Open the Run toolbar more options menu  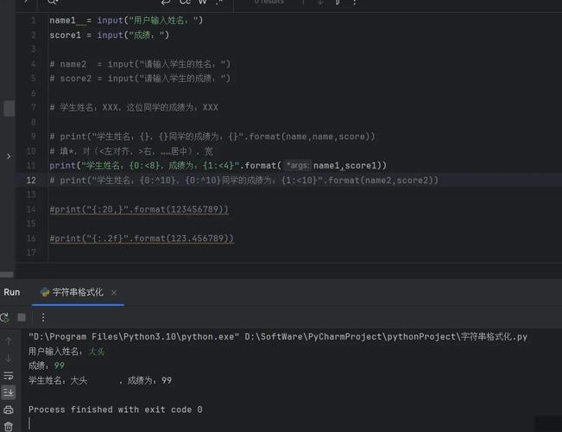point(43,317)
